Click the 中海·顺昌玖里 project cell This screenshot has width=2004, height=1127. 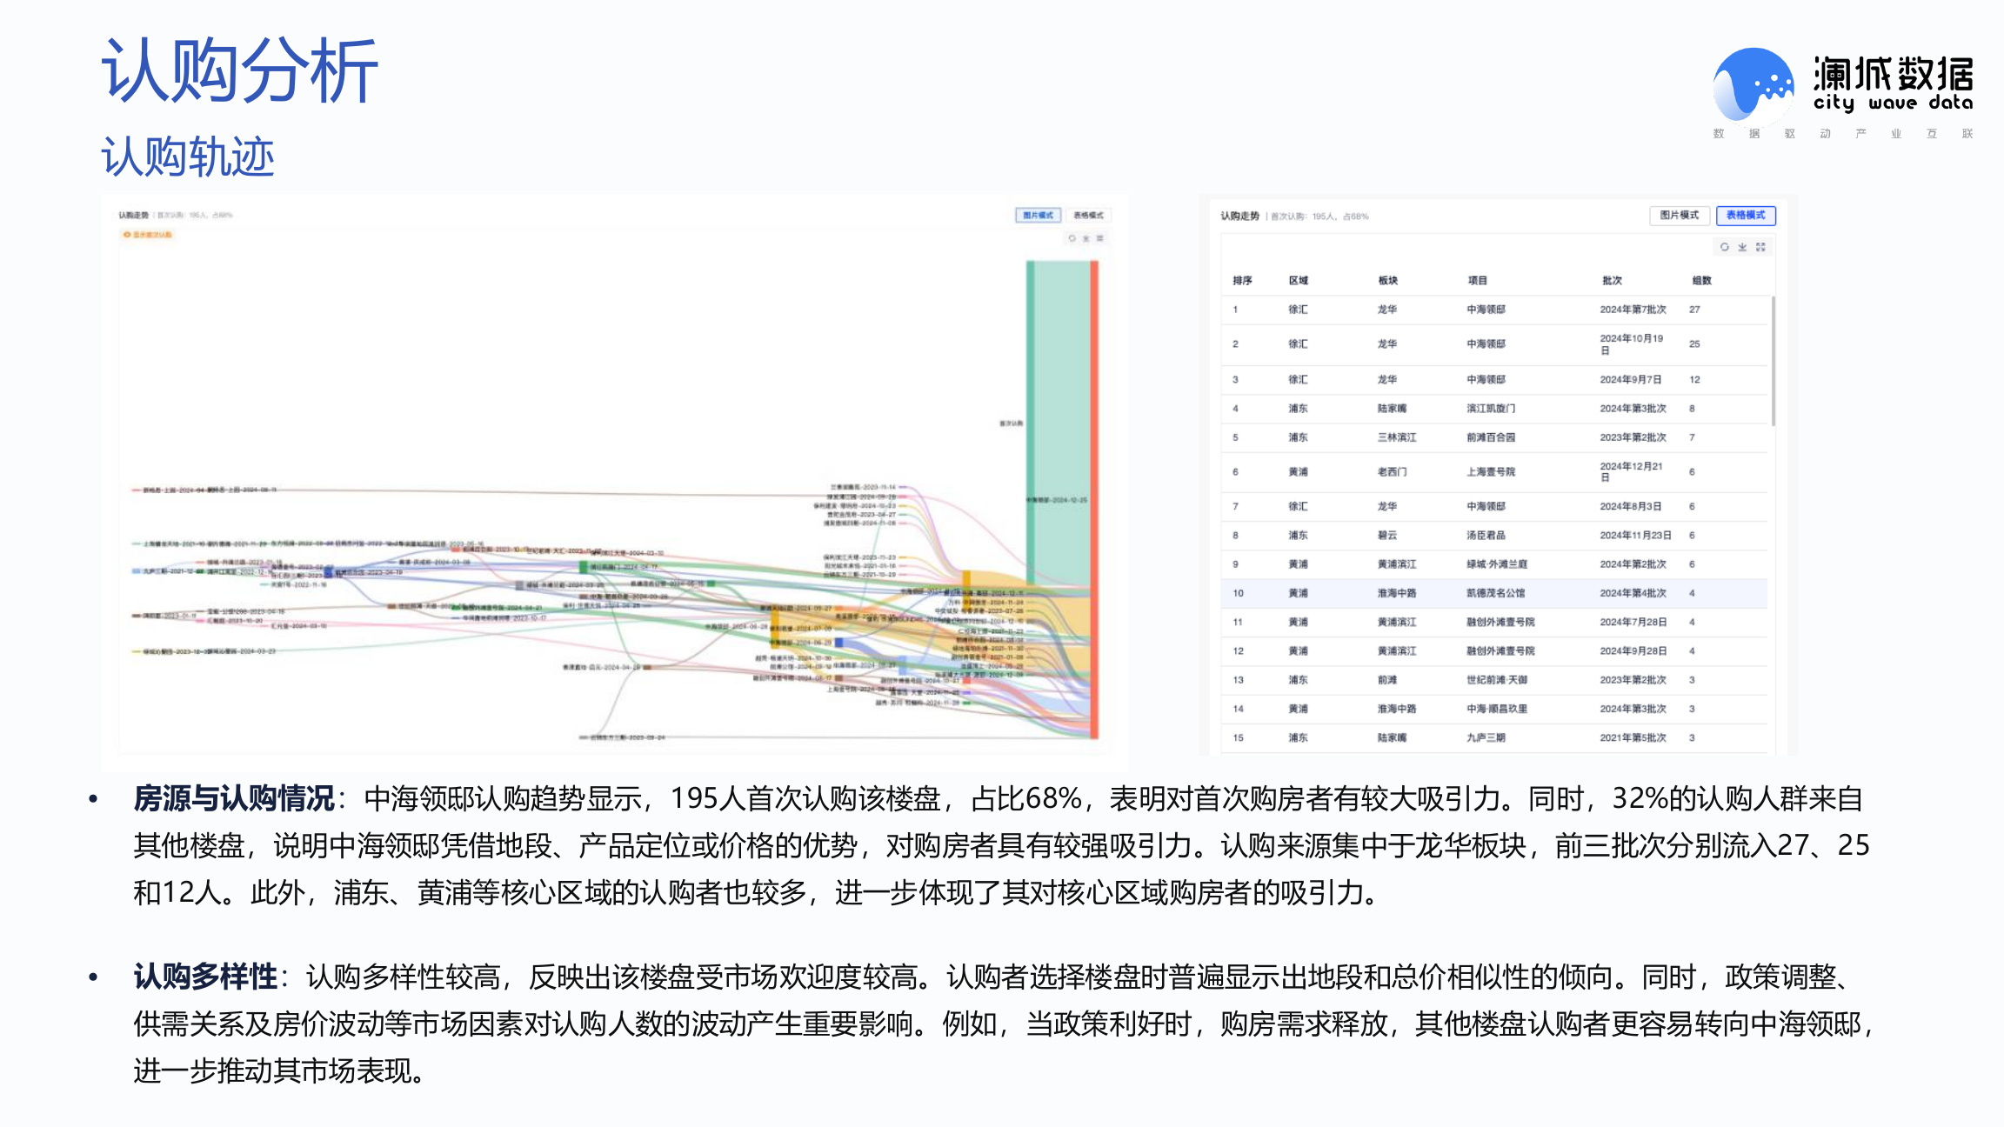click(x=1496, y=709)
